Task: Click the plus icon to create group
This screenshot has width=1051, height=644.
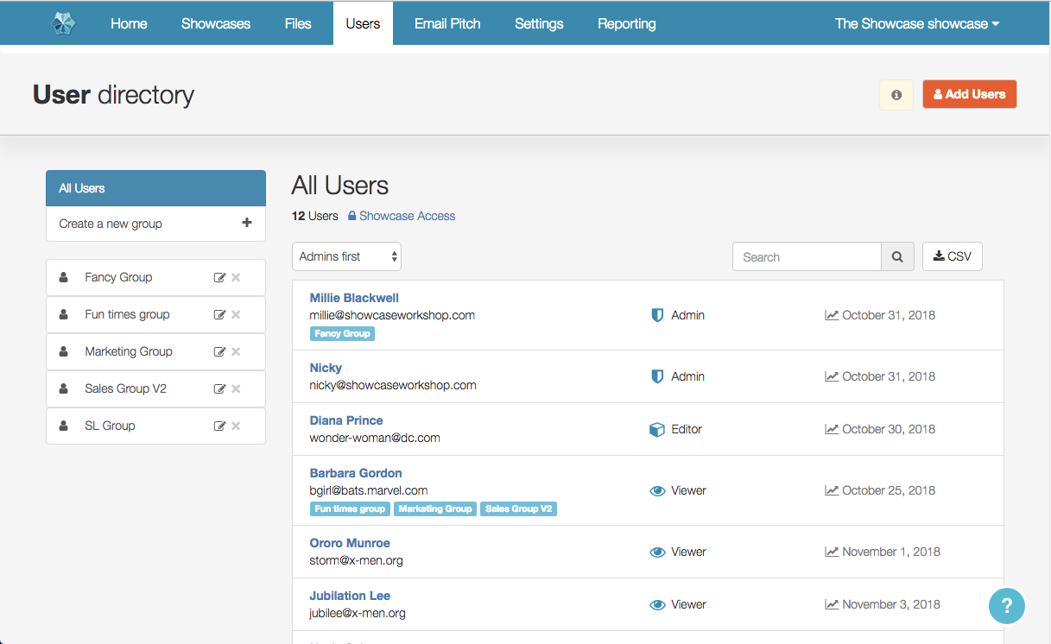Action: 247,223
